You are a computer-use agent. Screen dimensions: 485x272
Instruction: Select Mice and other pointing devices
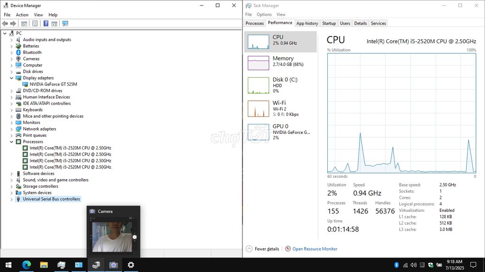[x=53, y=116]
